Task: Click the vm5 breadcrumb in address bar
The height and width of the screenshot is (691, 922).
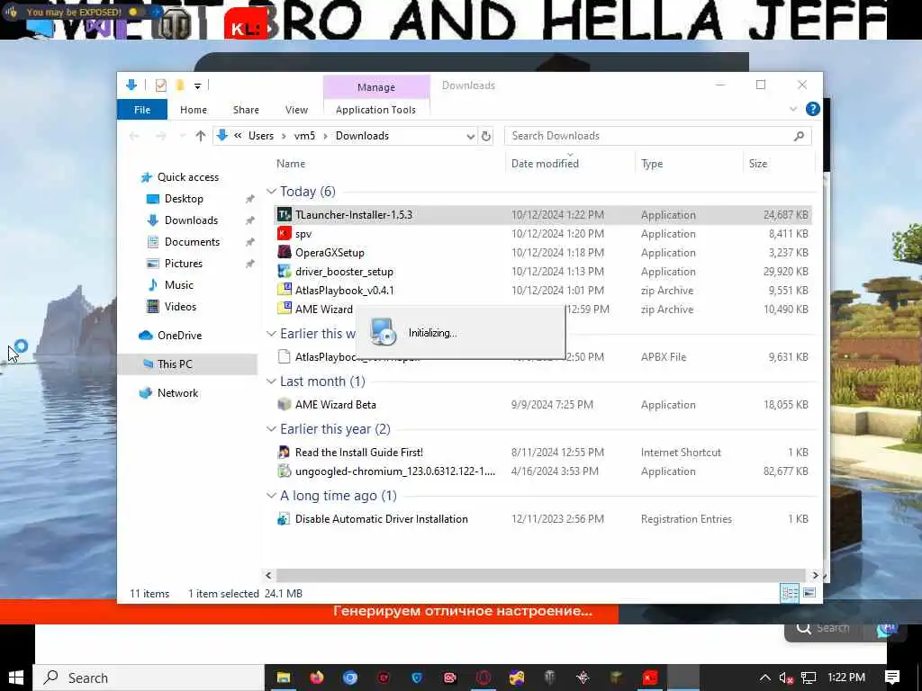Action: pyautogui.click(x=304, y=136)
